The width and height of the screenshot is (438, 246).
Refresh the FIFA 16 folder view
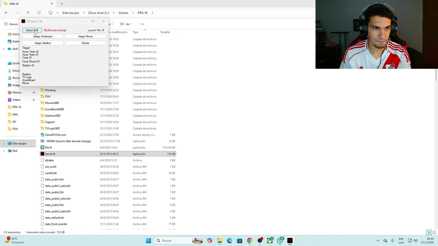[39, 13]
